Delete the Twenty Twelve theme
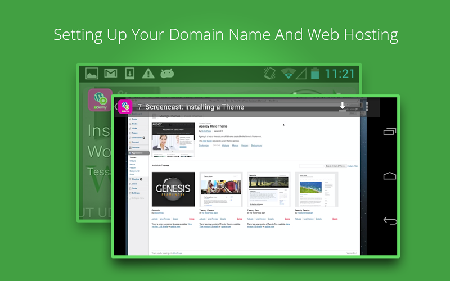 (x=335, y=219)
